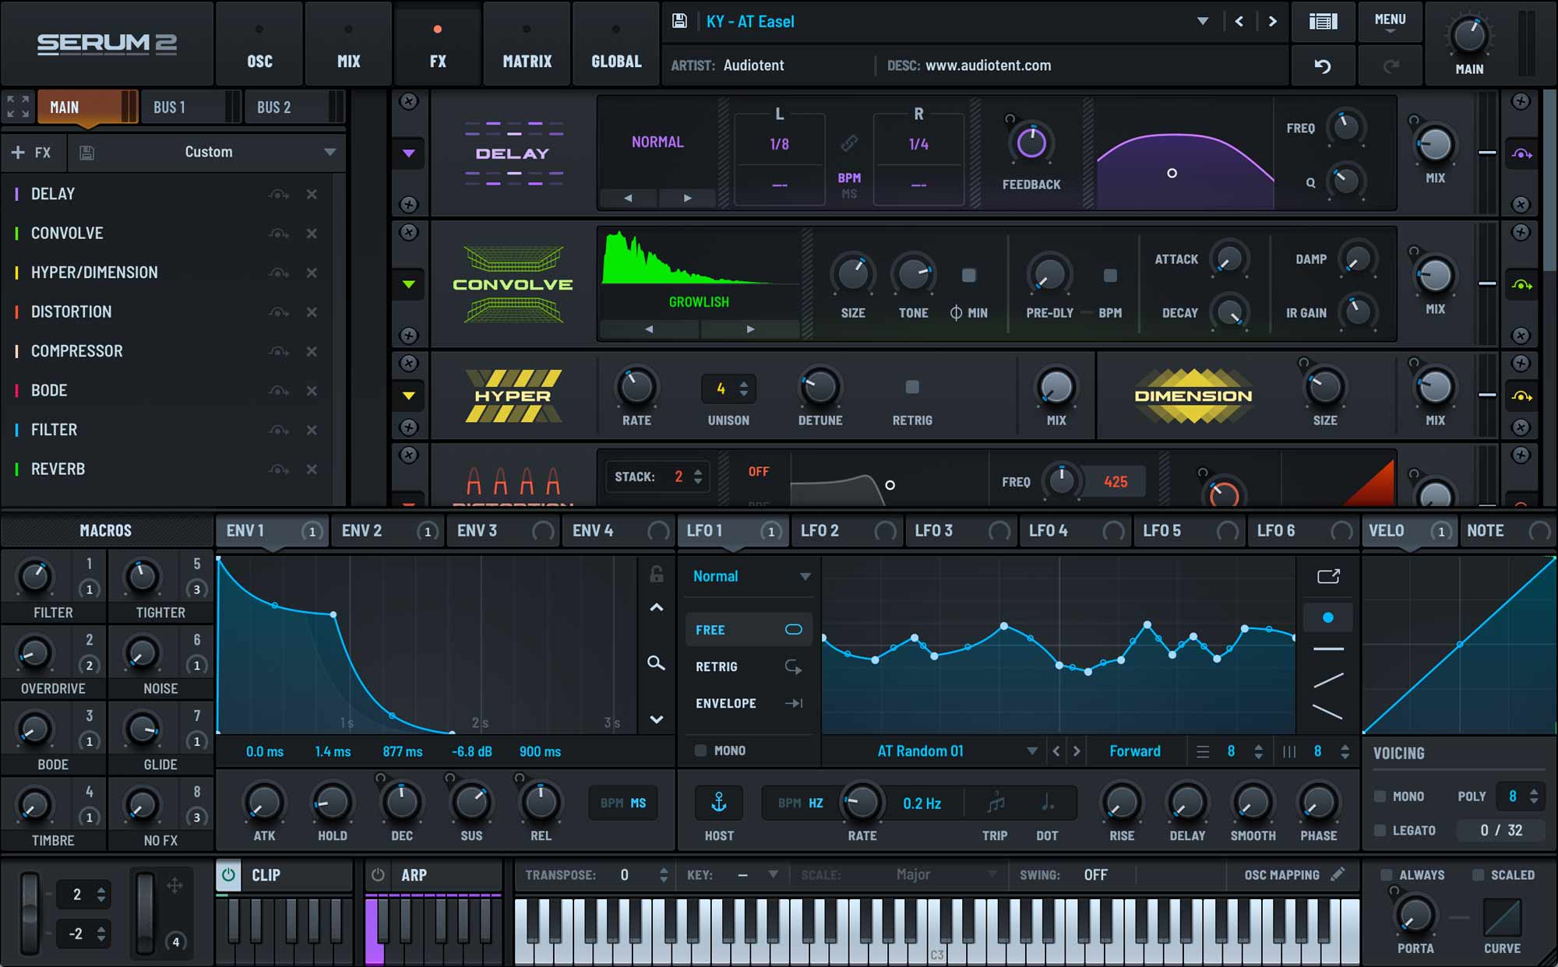Click the OSC mapping pencil icon
Viewport: 1558px width, 967px height.
pyautogui.click(x=1338, y=874)
